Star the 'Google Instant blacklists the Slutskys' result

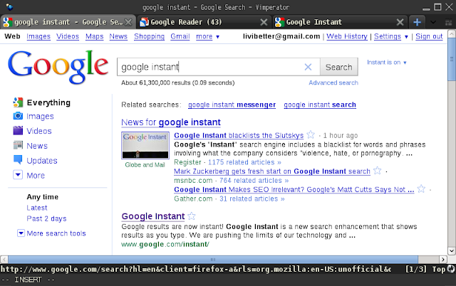point(311,134)
